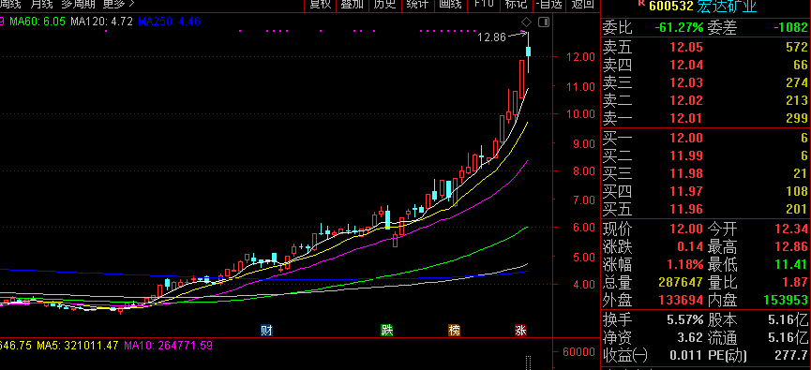This screenshot has width=811, height=370.
Task: Click the 返回 back button
Action: (583, 4)
